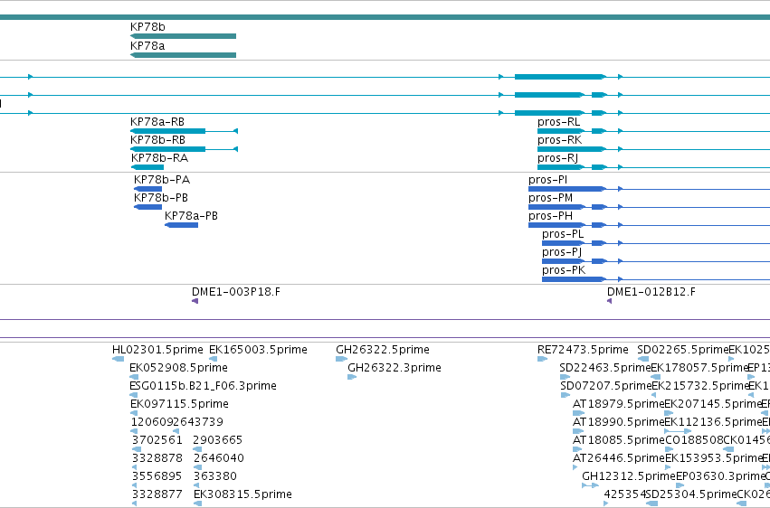Click the 2646040 feature label
This screenshot has height=508, width=770.
pyautogui.click(x=219, y=458)
